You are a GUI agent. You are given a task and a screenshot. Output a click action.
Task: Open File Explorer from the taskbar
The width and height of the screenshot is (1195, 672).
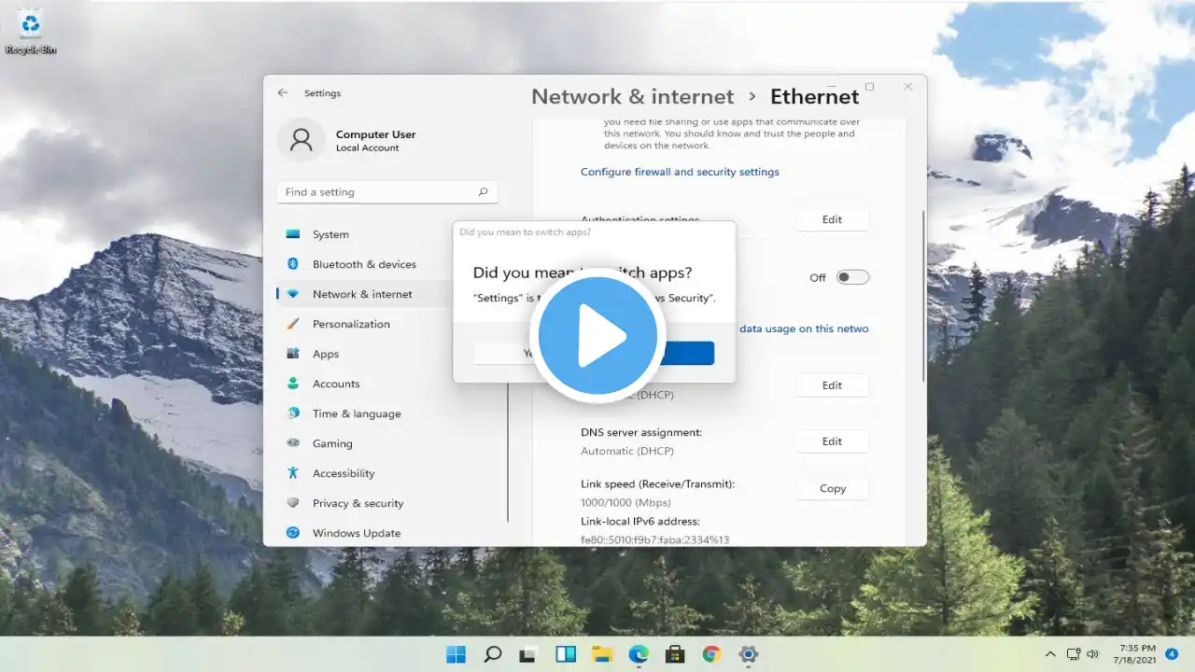click(602, 654)
